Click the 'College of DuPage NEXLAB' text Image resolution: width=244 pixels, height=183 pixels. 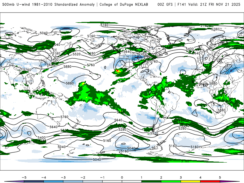click(x=124, y=4)
